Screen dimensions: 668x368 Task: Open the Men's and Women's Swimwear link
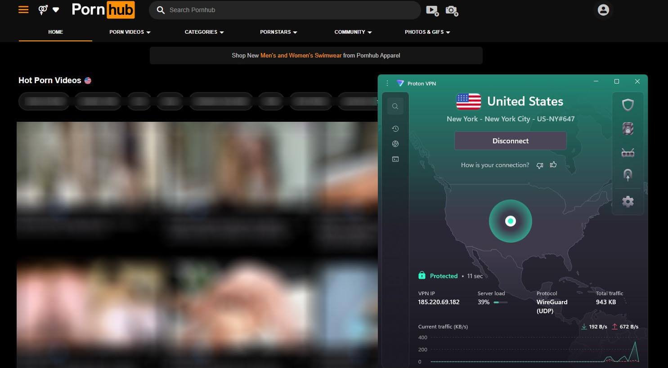pos(301,55)
